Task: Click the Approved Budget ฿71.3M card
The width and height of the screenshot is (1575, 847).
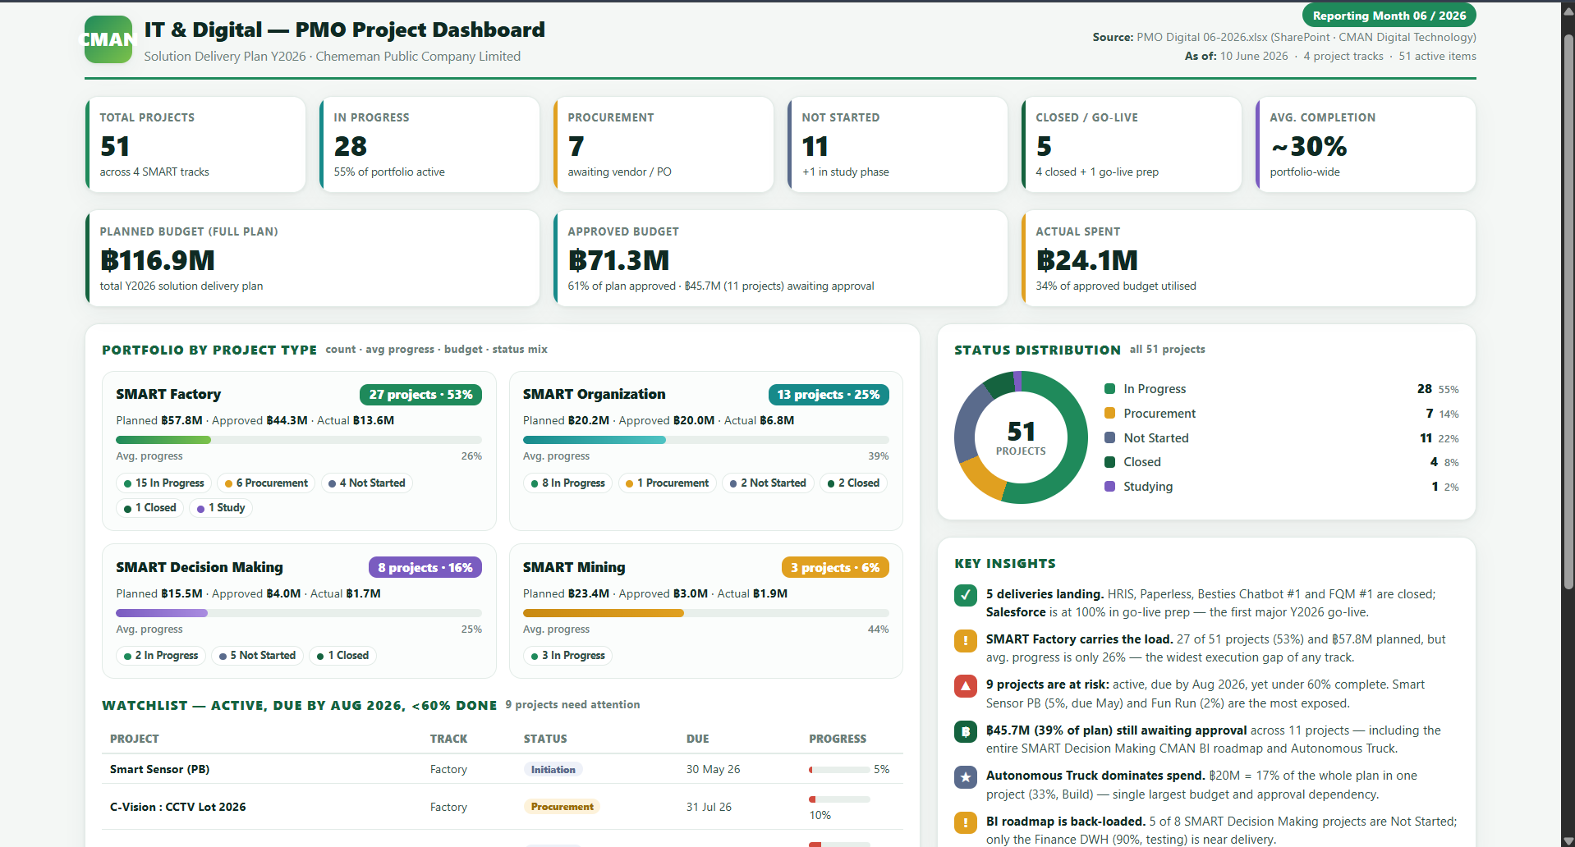Action: pos(780,259)
